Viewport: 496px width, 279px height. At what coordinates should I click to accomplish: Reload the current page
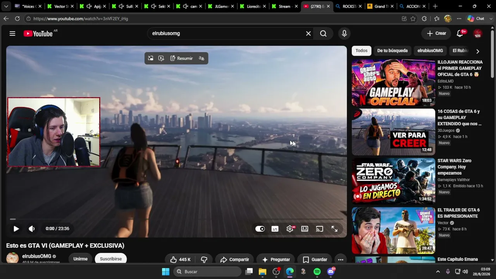tap(17, 19)
